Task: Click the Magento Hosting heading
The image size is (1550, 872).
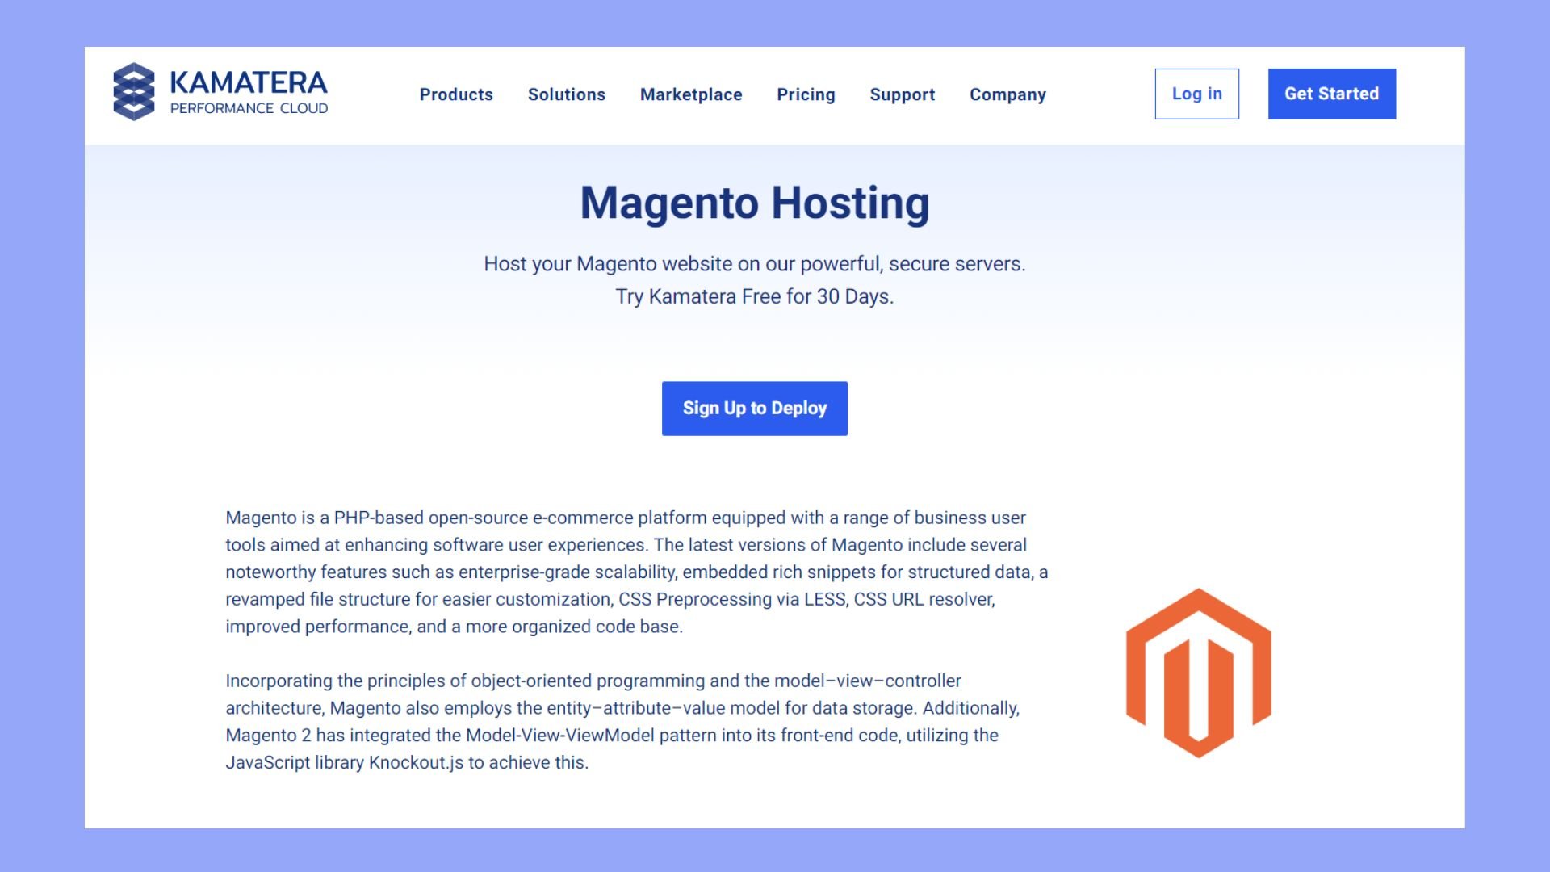Action: point(754,203)
